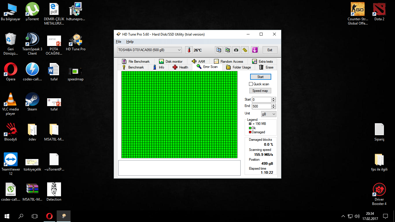Screen dimensions: 395x222
Task: Click the thermometer temperature icon
Action: [x=189, y=50]
